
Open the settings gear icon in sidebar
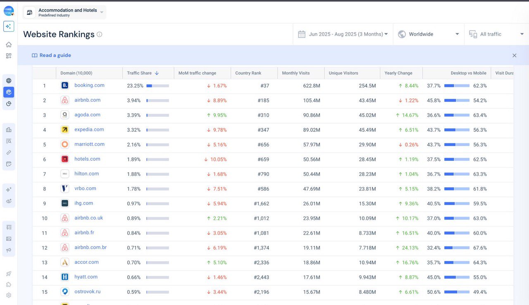tap(9, 295)
